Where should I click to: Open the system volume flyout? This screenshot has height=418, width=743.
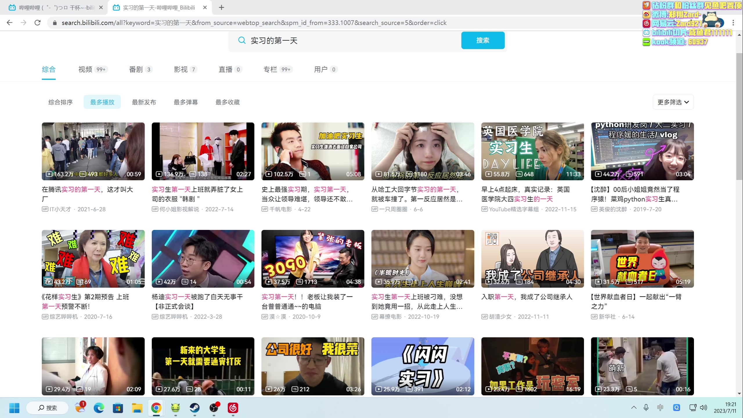pyautogui.click(x=704, y=408)
